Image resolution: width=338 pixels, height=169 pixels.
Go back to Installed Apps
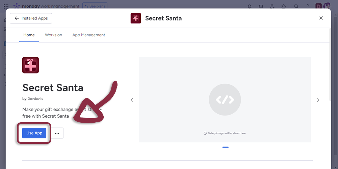point(31,18)
